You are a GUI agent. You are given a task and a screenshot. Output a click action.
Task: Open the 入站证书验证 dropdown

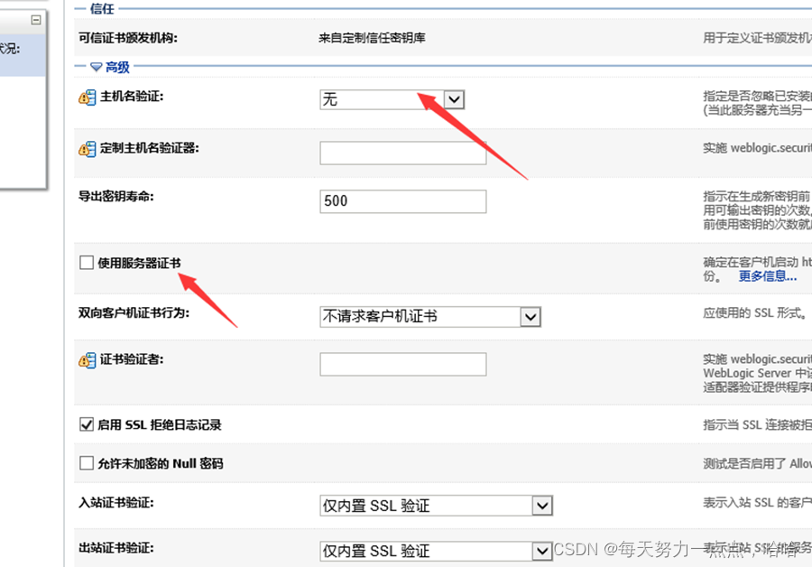pyautogui.click(x=542, y=505)
